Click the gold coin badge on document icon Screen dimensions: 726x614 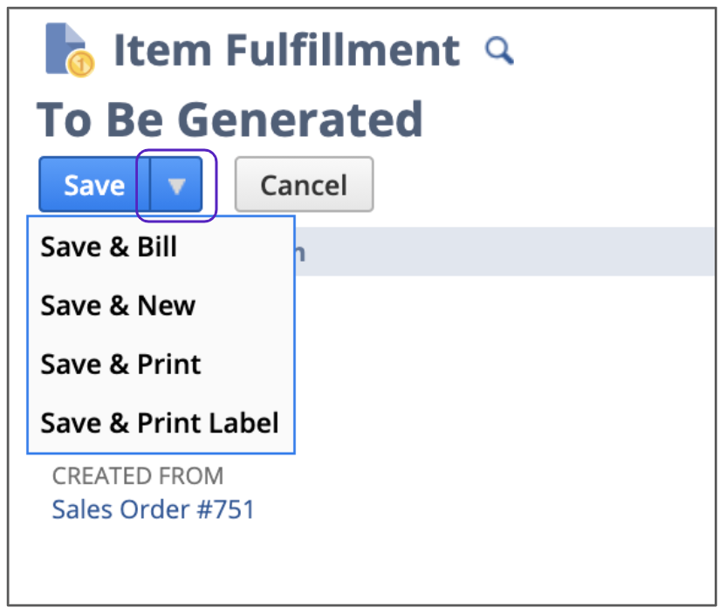click(81, 64)
